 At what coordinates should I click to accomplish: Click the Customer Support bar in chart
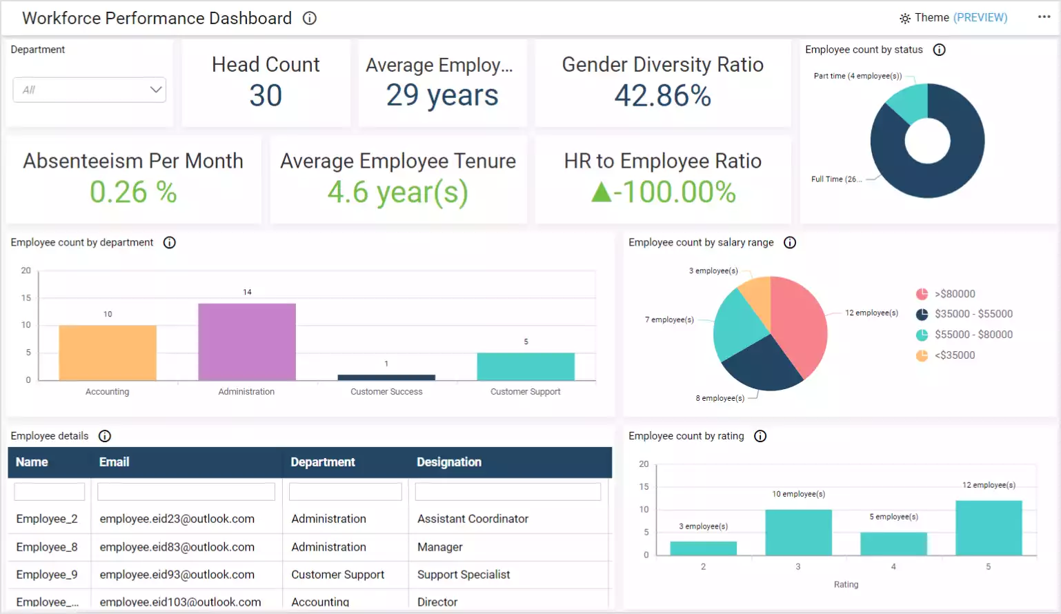coord(526,366)
